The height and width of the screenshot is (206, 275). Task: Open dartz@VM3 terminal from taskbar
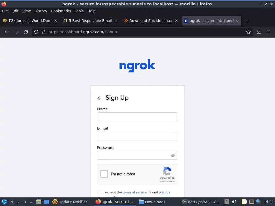(201, 202)
